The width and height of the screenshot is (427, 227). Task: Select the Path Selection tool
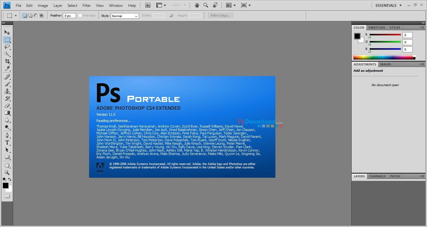7,150
